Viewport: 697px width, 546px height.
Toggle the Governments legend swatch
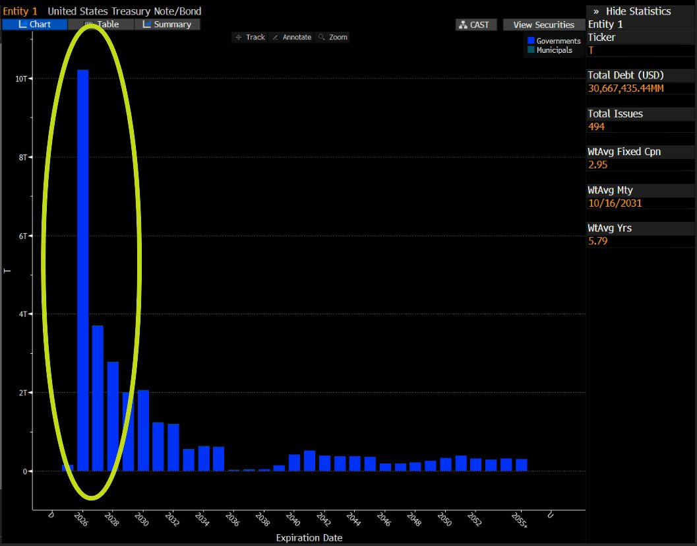click(x=531, y=41)
